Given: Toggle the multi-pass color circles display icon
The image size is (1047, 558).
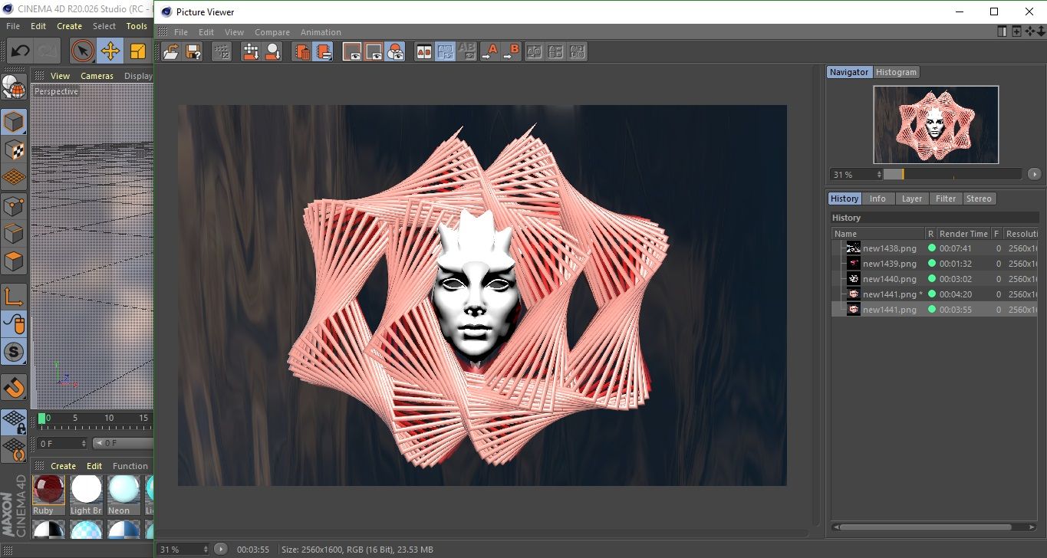Looking at the screenshot, I should (395, 51).
